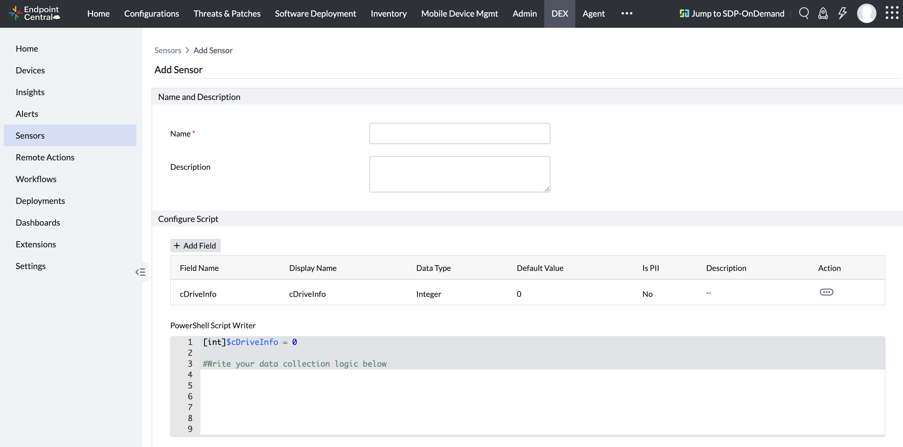The image size is (903, 447).
Task: Switch to the DEX tab
Action: pos(560,14)
